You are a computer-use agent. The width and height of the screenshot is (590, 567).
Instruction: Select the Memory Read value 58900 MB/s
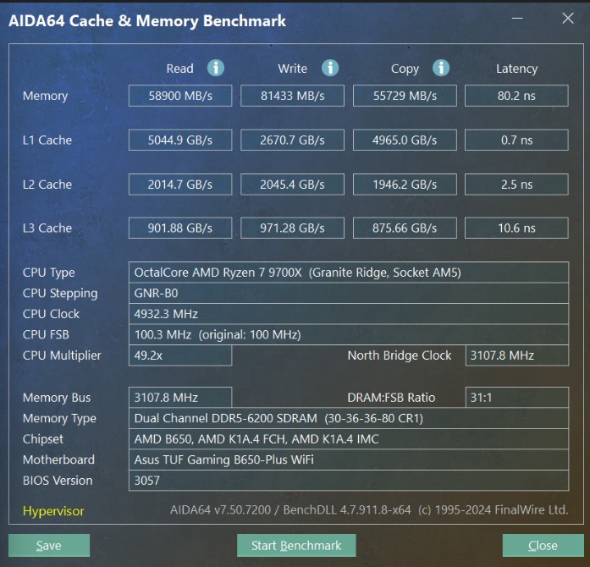180,96
